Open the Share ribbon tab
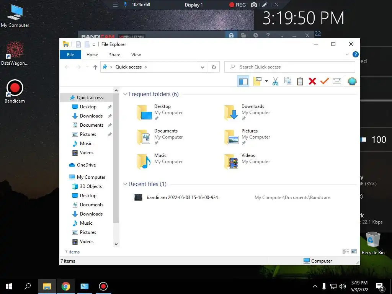The width and height of the screenshot is (392, 294). pos(114,55)
